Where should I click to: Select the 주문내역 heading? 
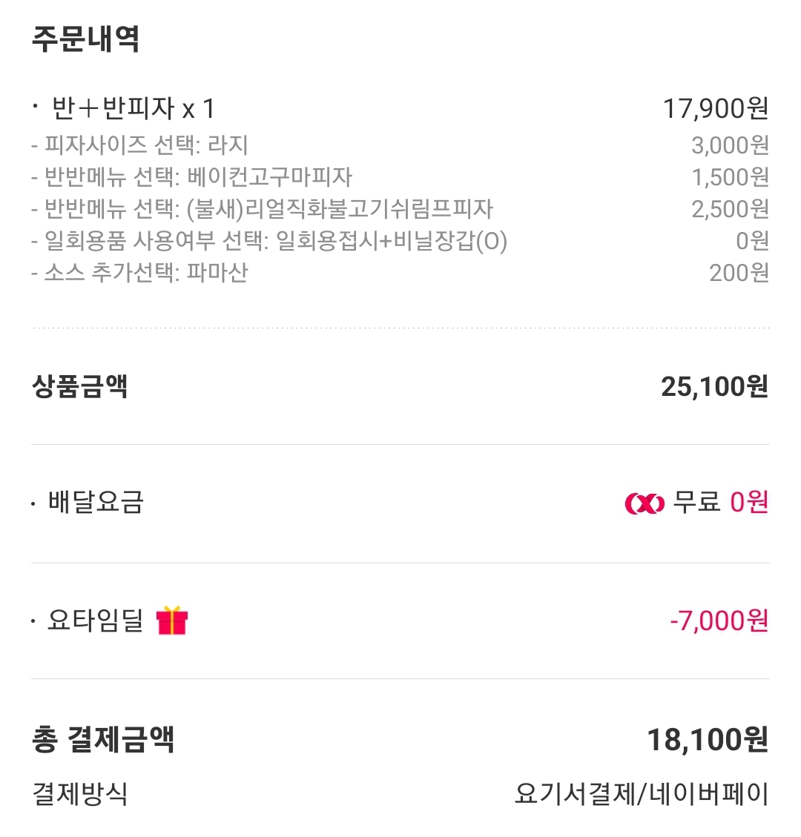click(85, 39)
